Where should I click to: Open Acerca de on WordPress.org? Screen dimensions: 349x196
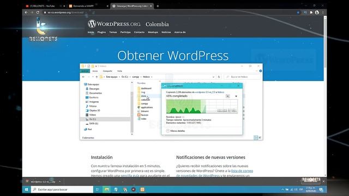coord(180,32)
